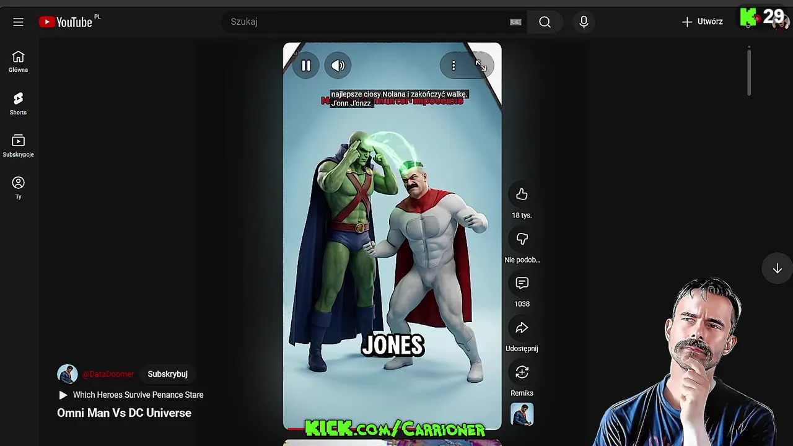Open Shorts in the sidebar
Image resolution: width=793 pixels, height=446 pixels.
18,104
